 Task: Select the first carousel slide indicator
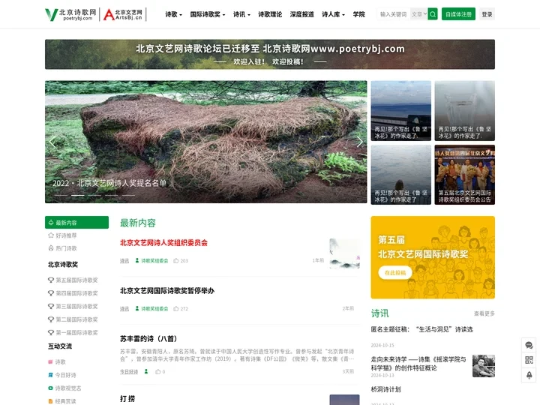point(61,195)
